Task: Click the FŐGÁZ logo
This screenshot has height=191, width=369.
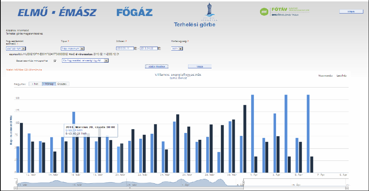Action: tap(135, 12)
